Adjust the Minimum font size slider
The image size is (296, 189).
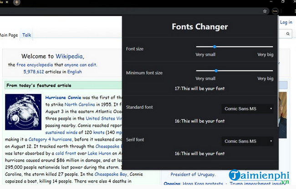[235, 71]
